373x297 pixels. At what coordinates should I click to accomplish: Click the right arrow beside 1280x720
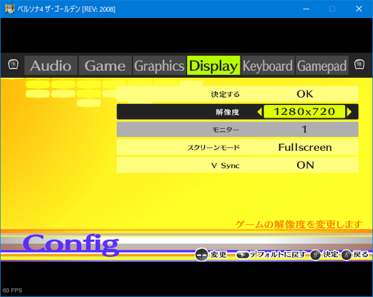pyautogui.click(x=349, y=112)
